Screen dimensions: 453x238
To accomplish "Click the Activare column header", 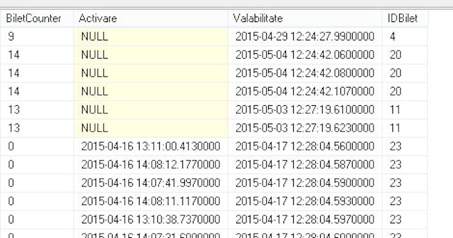I will 151,18.
